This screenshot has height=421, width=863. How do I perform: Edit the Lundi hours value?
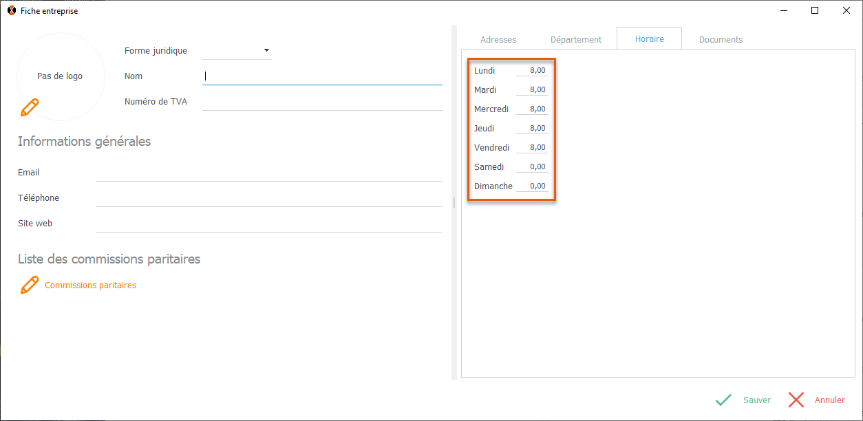tap(532, 71)
